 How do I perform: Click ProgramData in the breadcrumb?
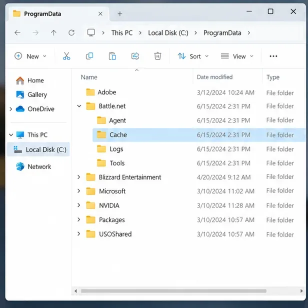click(x=222, y=32)
